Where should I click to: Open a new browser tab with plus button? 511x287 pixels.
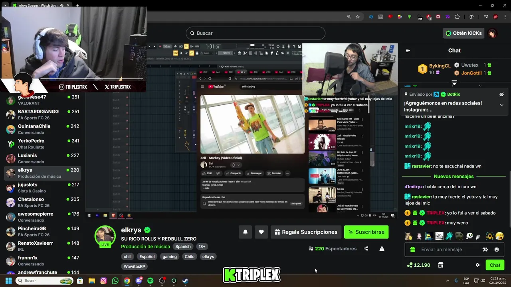point(77,6)
